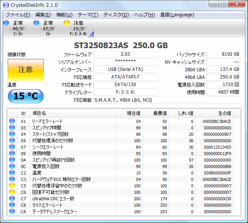Click the CrystalDiskInfo title bar app icon

tap(6, 5)
